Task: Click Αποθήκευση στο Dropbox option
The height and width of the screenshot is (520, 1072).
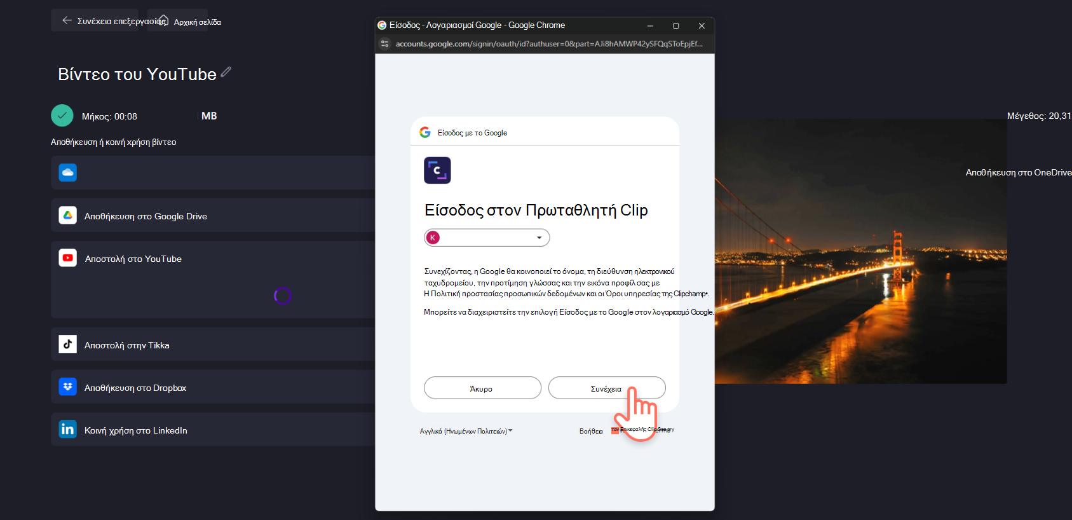Action: click(x=213, y=387)
